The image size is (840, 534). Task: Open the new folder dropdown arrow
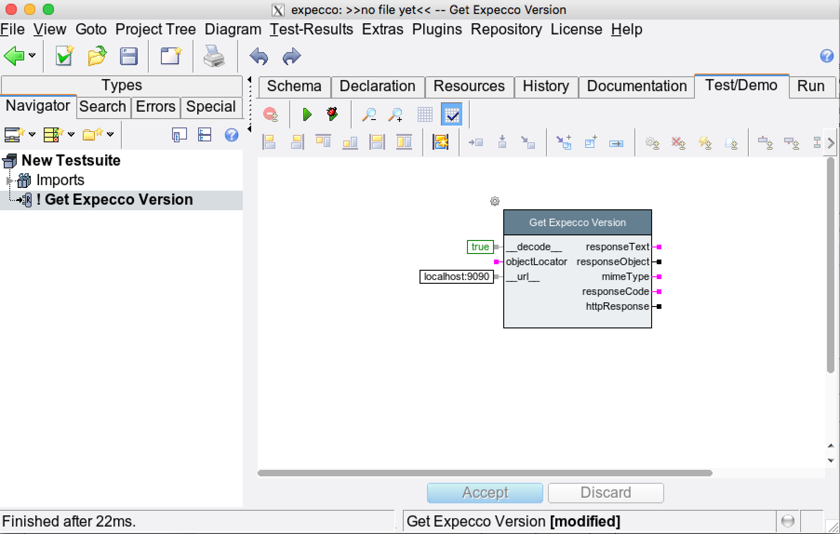click(110, 135)
